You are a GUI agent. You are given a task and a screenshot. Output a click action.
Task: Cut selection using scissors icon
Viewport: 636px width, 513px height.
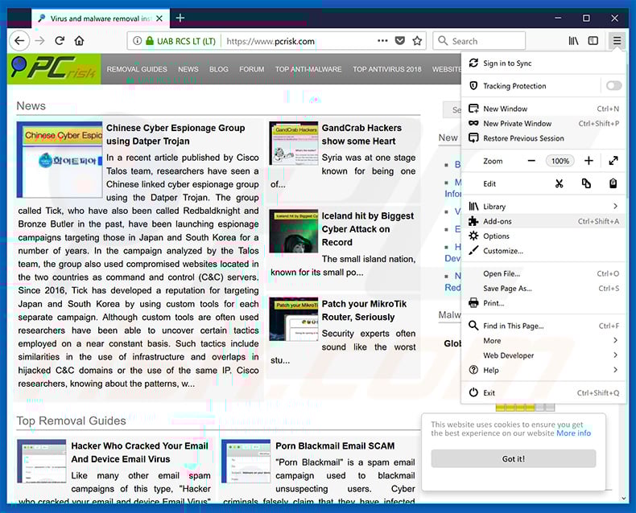tap(560, 183)
